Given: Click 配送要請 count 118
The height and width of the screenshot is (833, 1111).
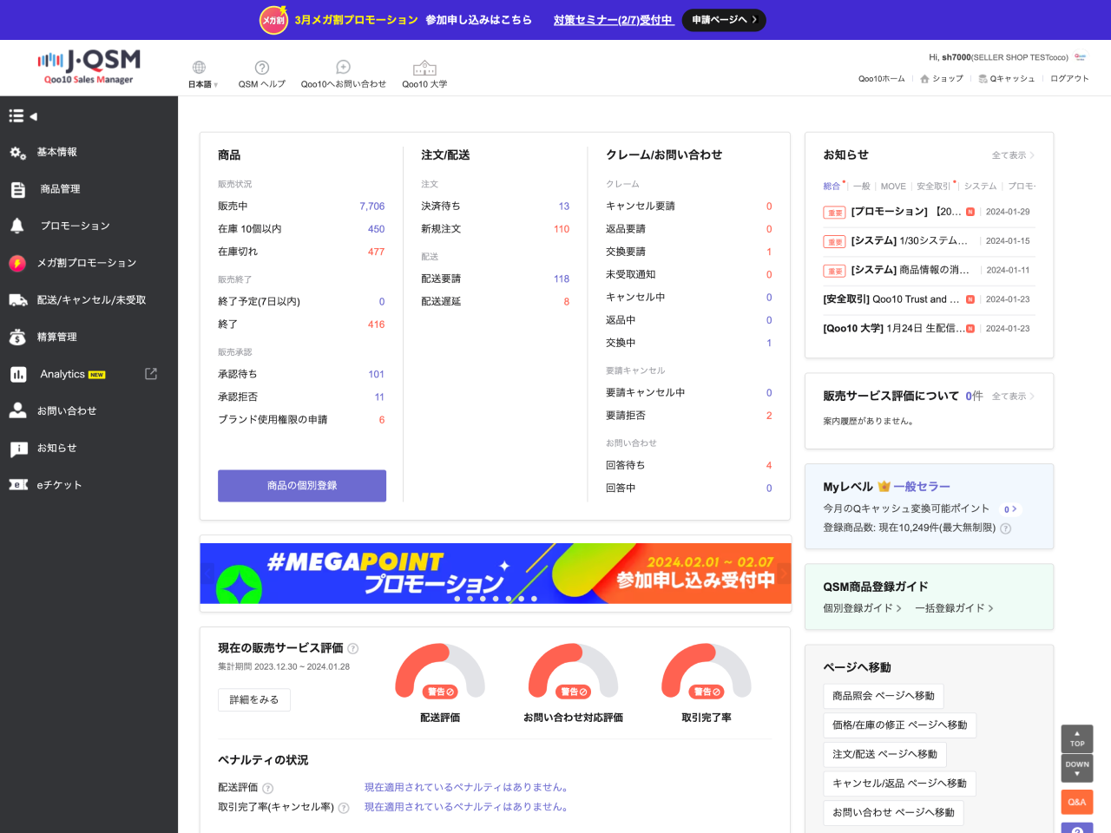Looking at the screenshot, I should coord(562,279).
